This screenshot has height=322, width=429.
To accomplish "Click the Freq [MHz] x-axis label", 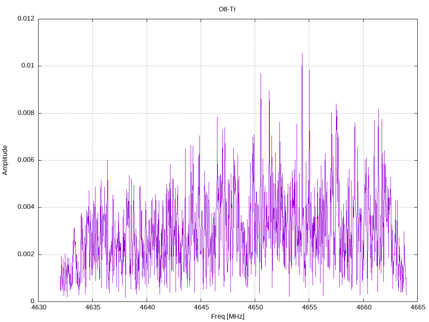I will [227, 317].
